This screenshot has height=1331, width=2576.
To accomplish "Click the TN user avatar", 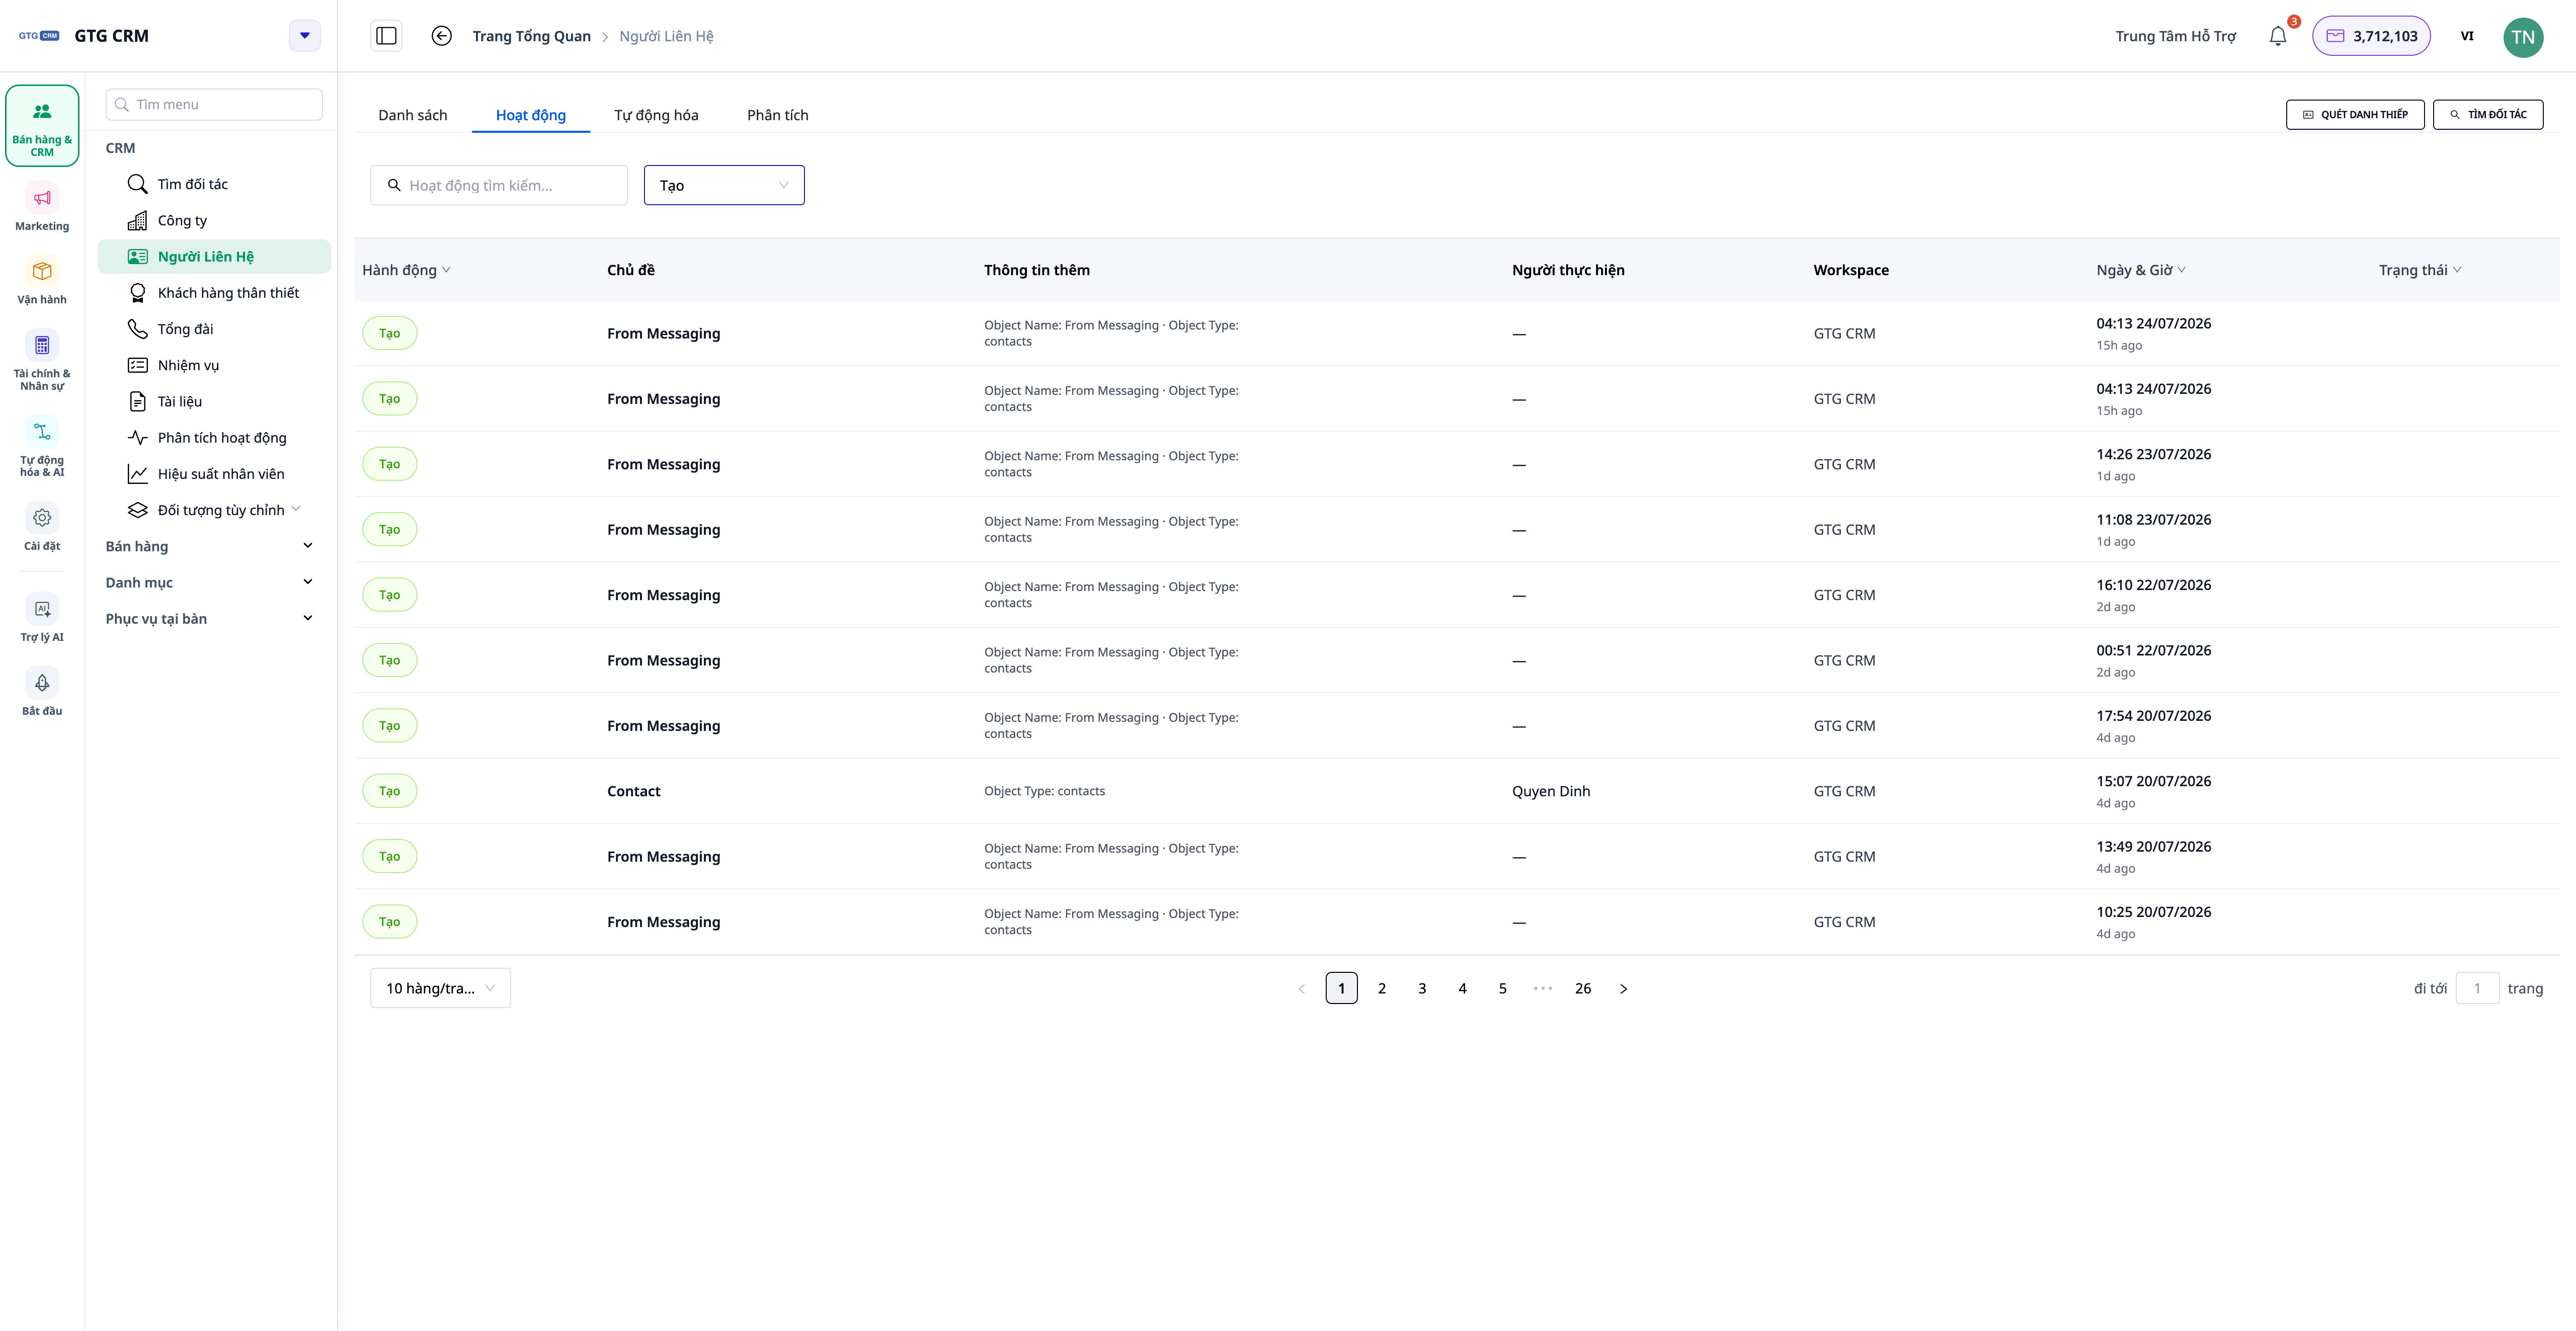I will pos(2522,37).
